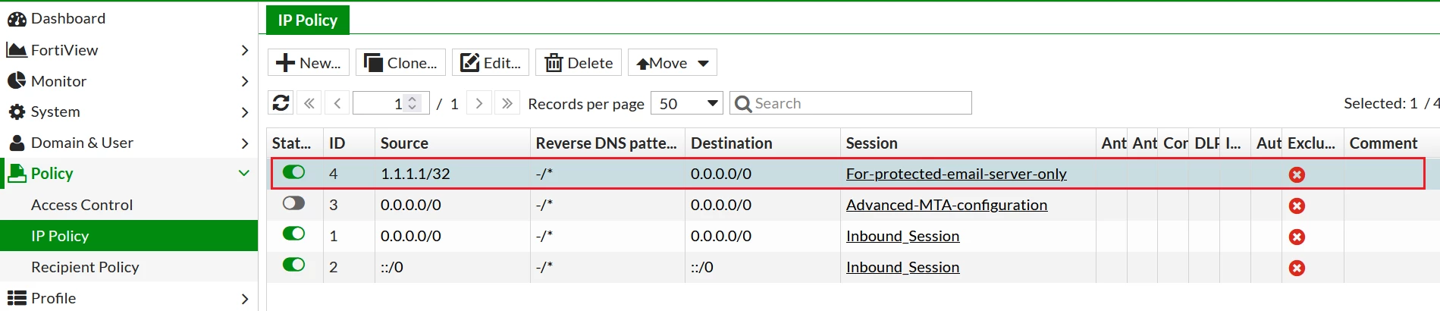Click the Edit pencil icon

tap(470, 63)
